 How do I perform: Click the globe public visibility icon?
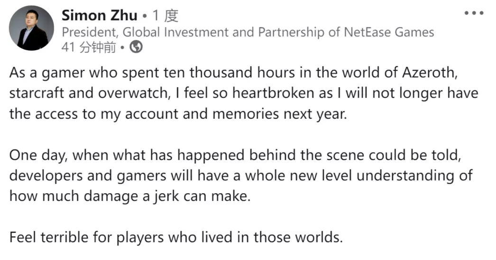click(x=137, y=47)
